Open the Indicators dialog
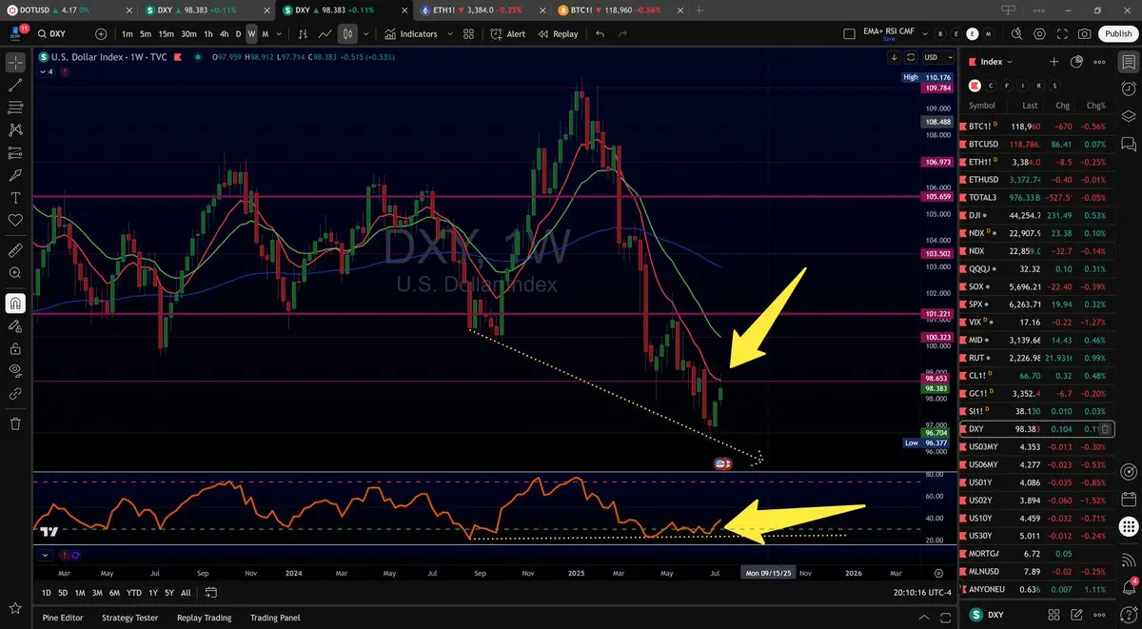The image size is (1142, 629). (x=411, y=33)
